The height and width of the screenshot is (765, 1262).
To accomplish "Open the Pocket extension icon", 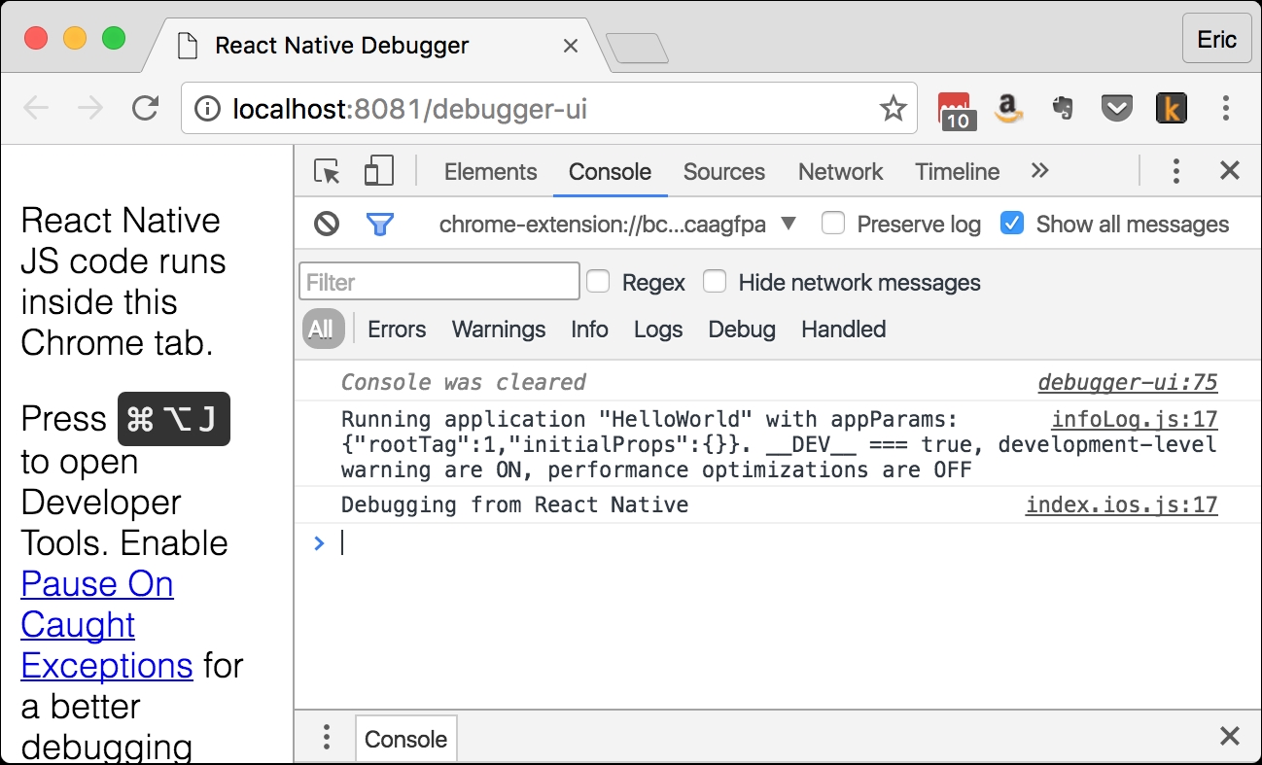I will 1116,108.
